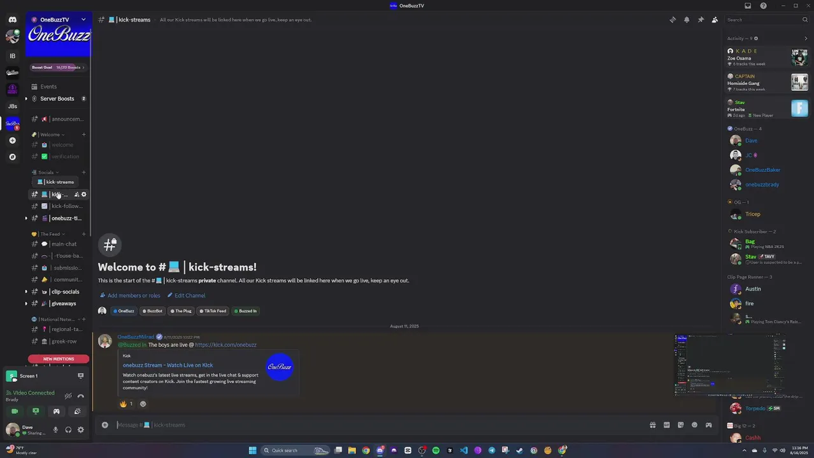Open the screen share preview thumbnail
The height and width of the screenshot is (458, 814).
730,365
